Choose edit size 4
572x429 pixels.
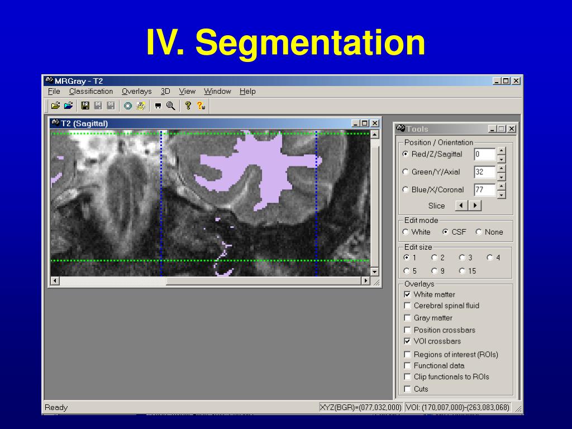(x=490, y=258)
